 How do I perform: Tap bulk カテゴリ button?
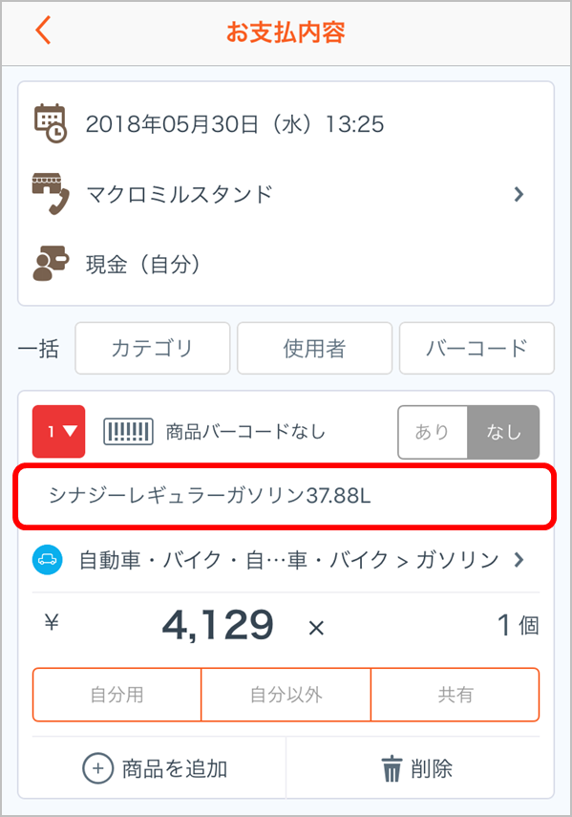pyautogui.click(x=153, y=348)
